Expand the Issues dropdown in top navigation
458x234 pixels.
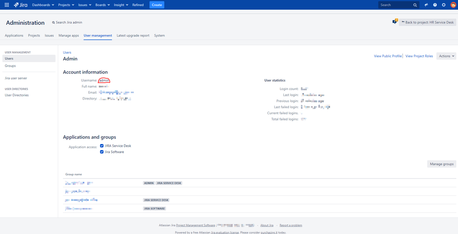[x=85, y=5]
